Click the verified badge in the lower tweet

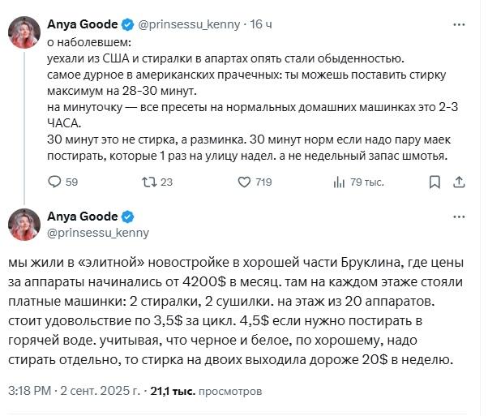coord(127,217)
